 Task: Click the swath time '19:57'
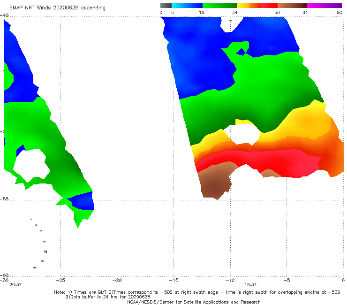point(250,285)
